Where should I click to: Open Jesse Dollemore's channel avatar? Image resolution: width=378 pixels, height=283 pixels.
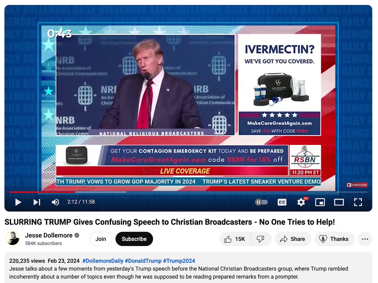point(12,238)
